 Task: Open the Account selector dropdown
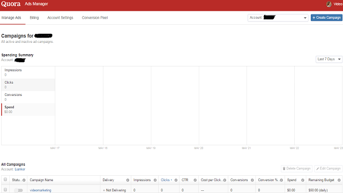coord(278,18)
